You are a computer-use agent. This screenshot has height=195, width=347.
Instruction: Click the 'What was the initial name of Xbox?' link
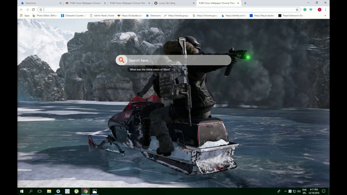coord(150,70)
